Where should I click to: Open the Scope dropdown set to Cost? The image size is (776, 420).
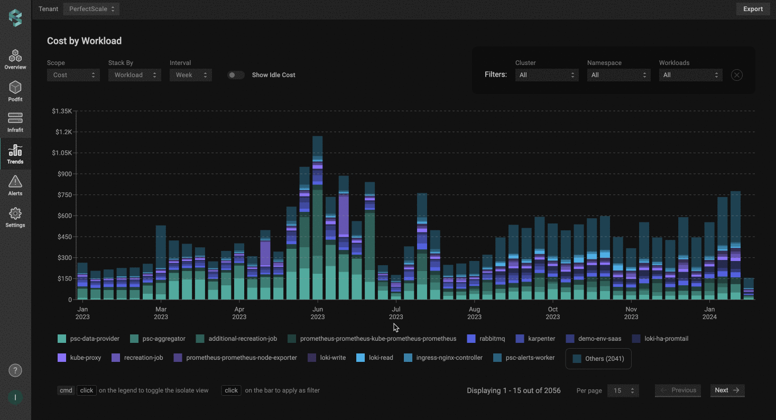click(x=73, y=75)
